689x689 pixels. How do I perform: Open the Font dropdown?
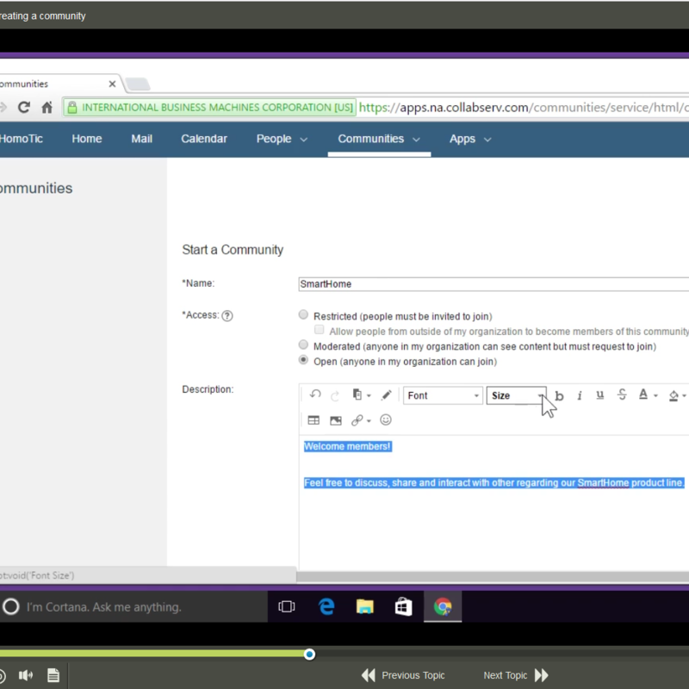pos(443,395)
